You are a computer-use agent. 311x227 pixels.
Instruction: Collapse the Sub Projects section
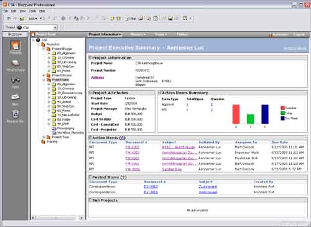(90, 200)
